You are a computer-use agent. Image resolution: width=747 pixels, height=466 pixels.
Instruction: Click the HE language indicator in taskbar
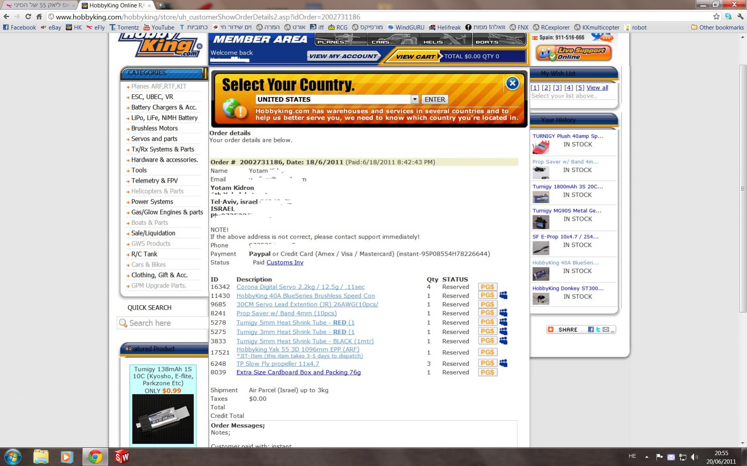point(632,456)
